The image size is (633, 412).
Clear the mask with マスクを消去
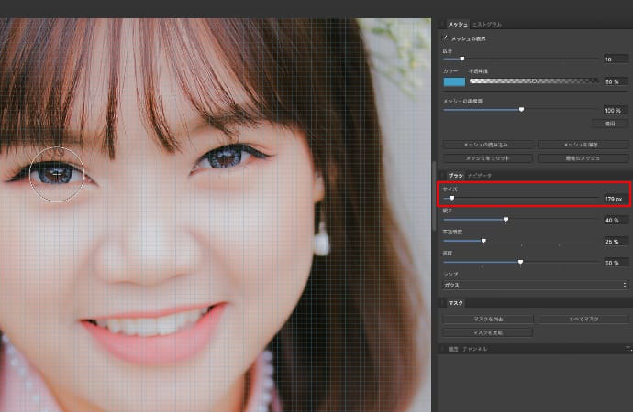point(488,319)
